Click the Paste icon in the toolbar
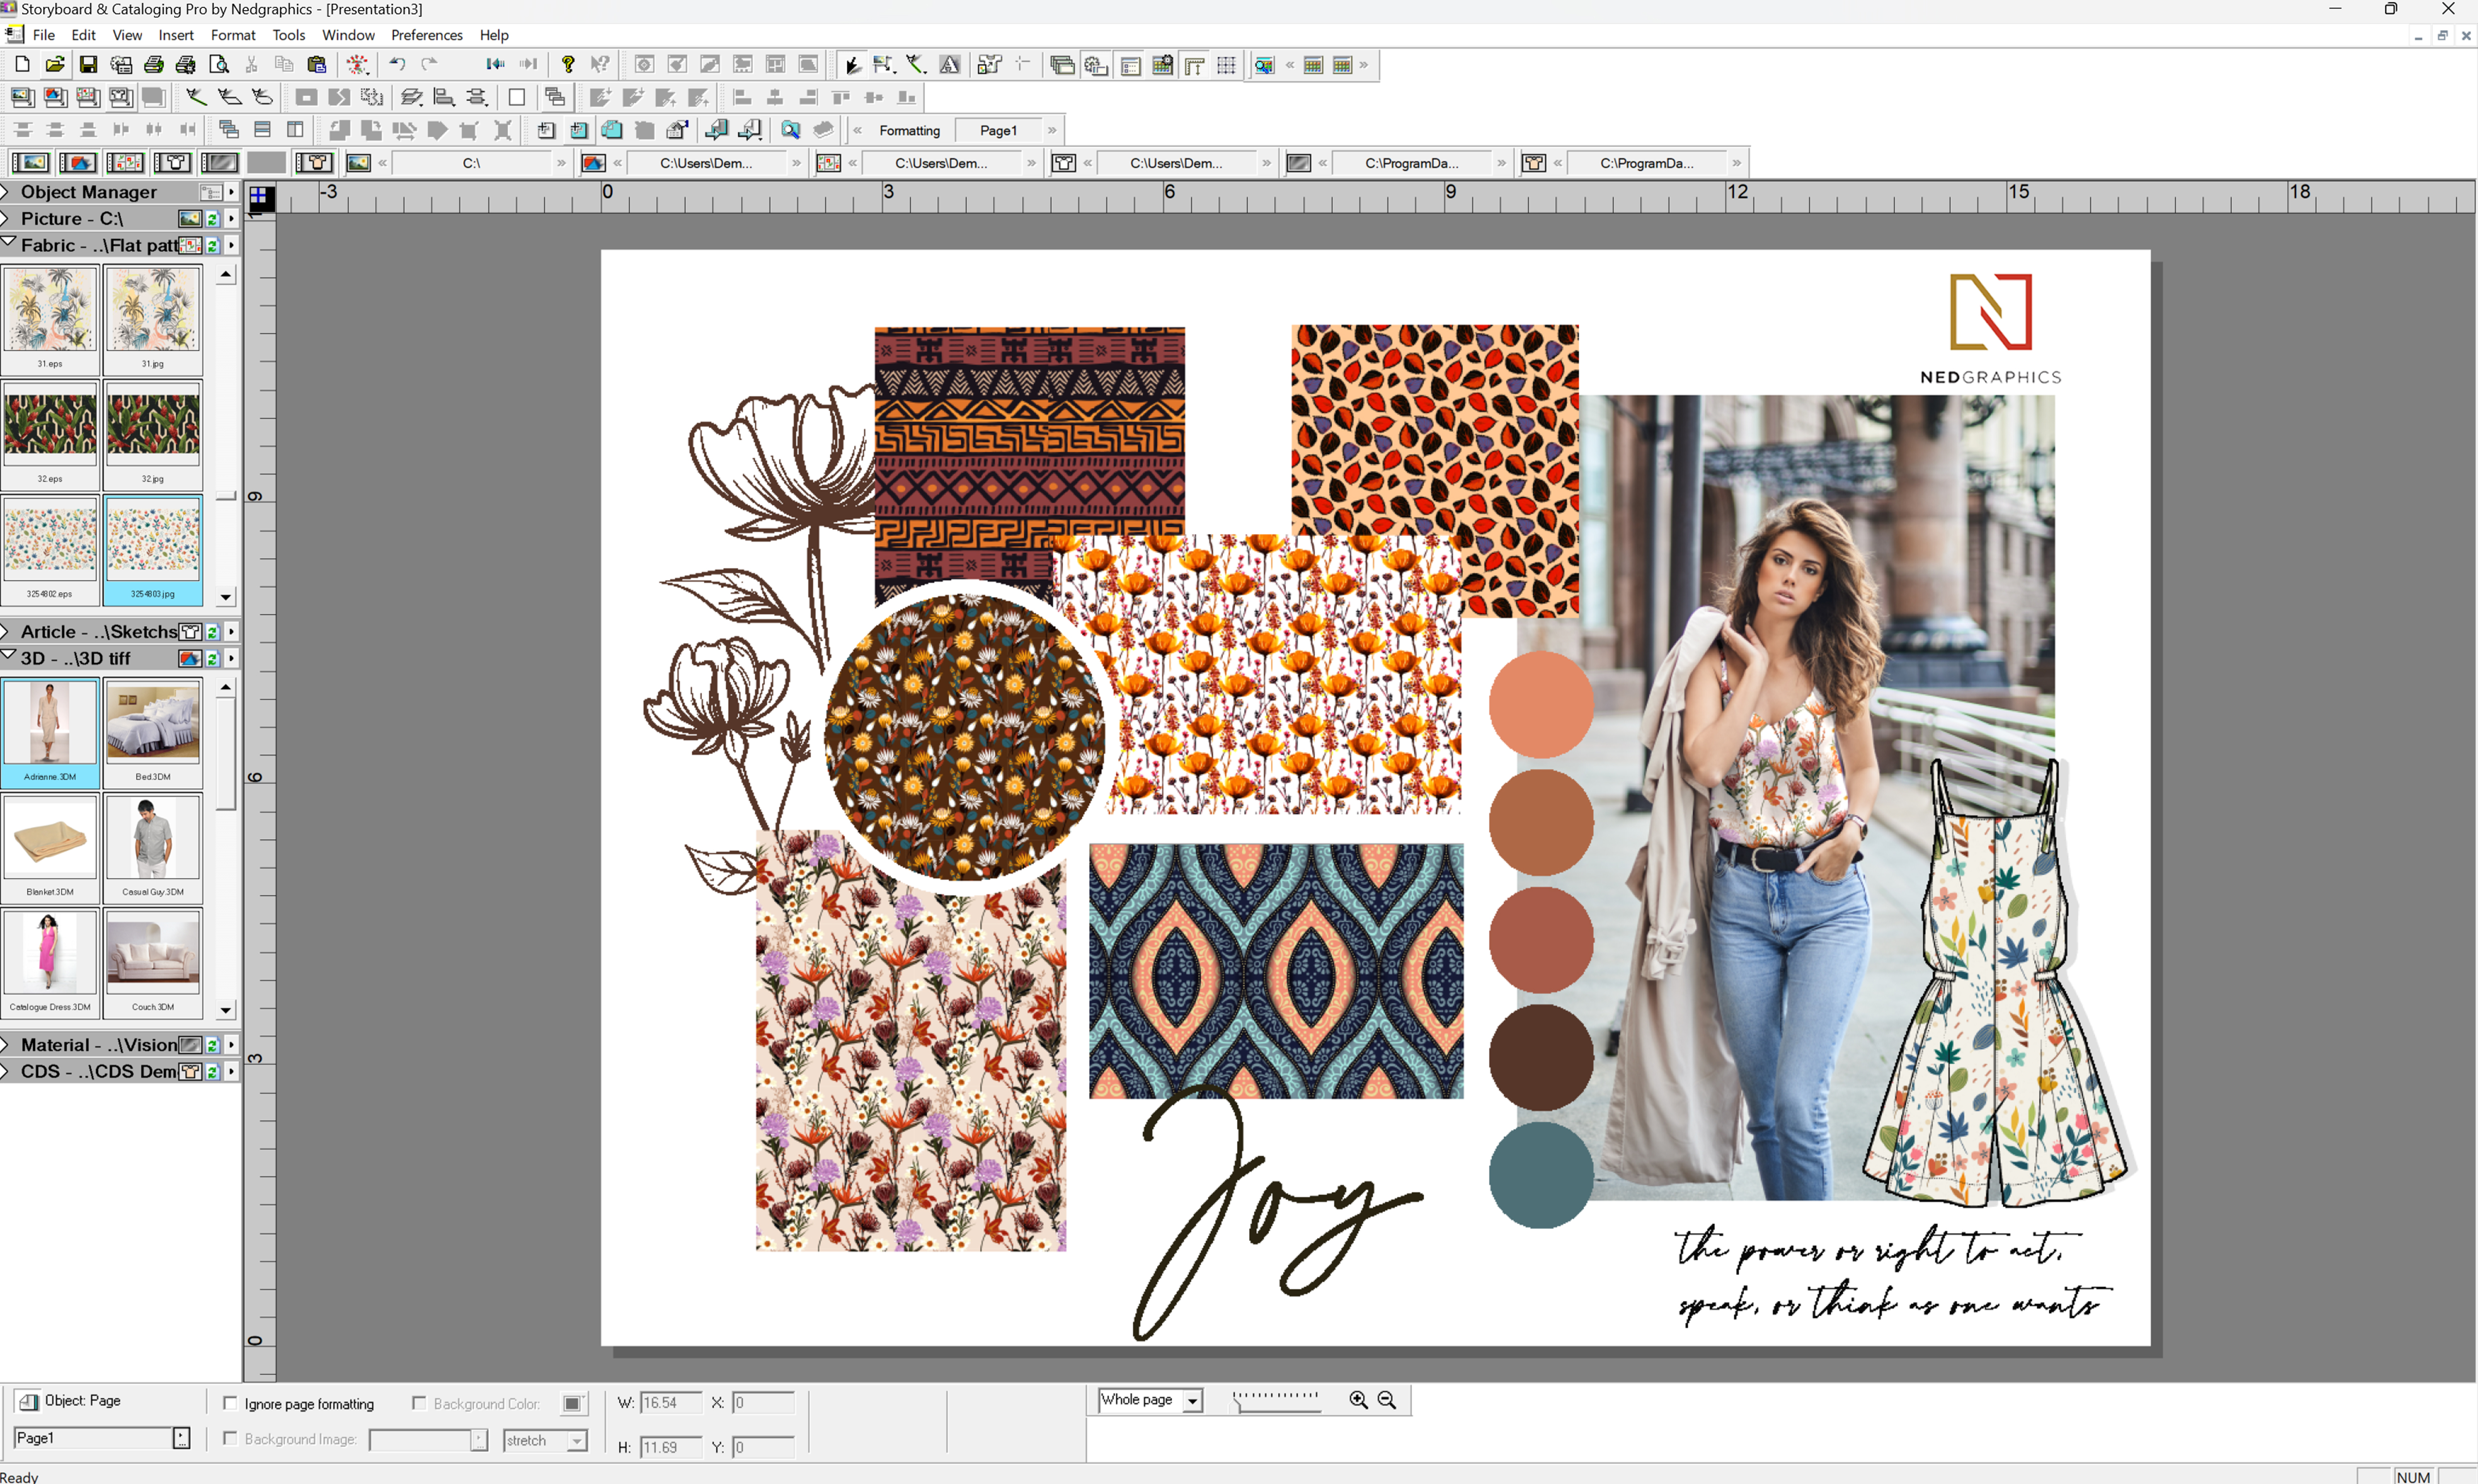This screenshot has width=2478, height=1484. (x=317, y=64)
